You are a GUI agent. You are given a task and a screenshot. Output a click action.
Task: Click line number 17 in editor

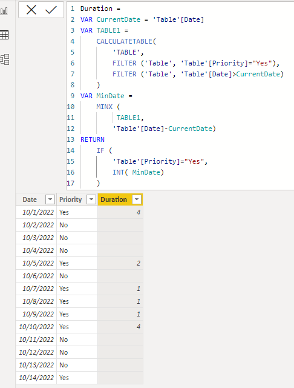pos(70,183)
